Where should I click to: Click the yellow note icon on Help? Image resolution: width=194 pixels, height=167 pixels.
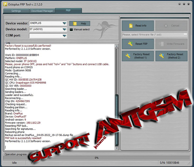(75, 23)
